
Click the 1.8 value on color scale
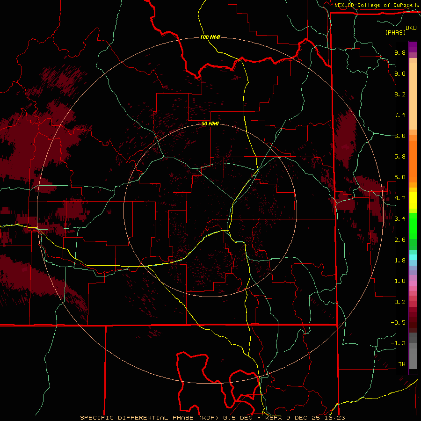(400, 261)
